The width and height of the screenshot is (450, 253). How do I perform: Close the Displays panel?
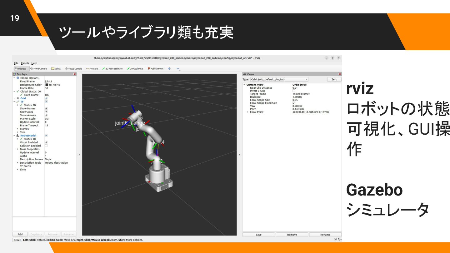[x=75, y=74]
